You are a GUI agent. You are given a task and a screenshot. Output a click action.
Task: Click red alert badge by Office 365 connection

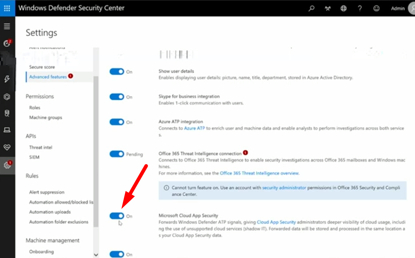click(x=245, y=153)
